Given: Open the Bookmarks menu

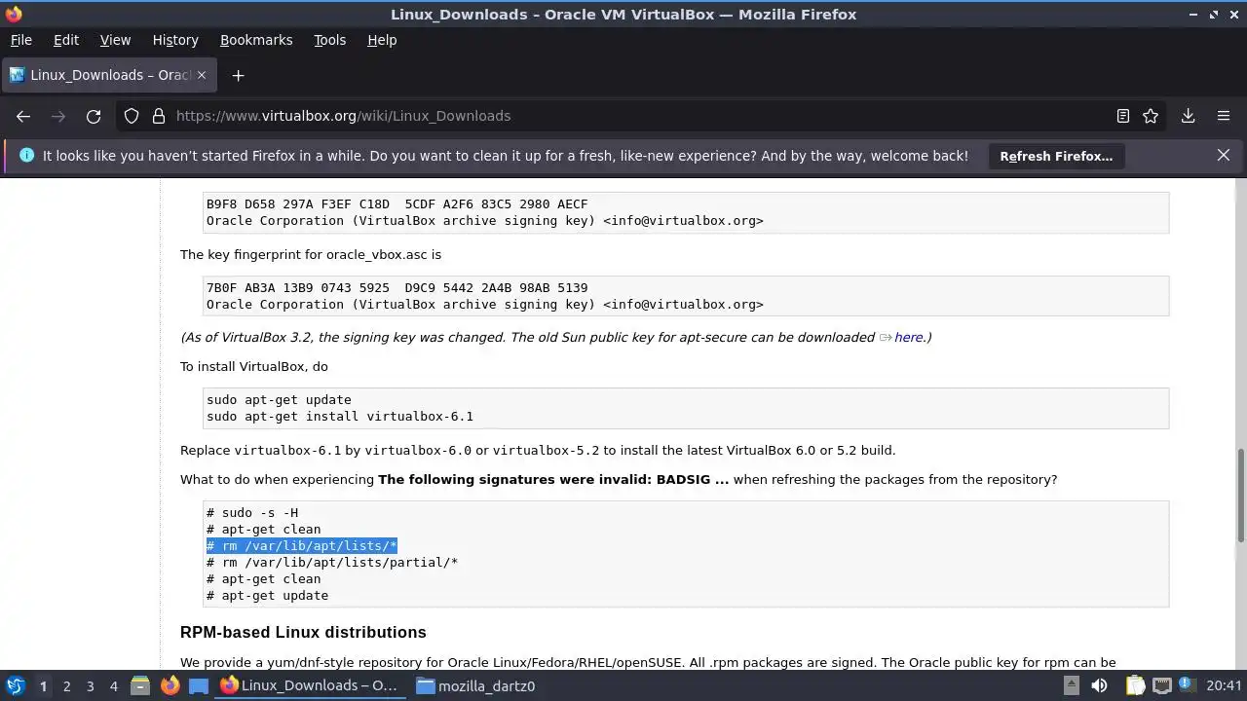Looking at the screenshot, I should 256,40.
